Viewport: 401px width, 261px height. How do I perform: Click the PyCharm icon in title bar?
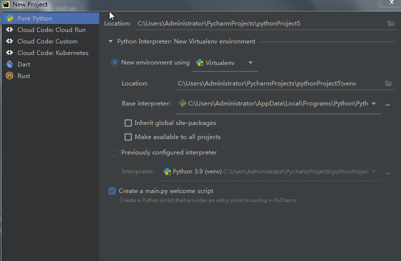click(6, 4)
